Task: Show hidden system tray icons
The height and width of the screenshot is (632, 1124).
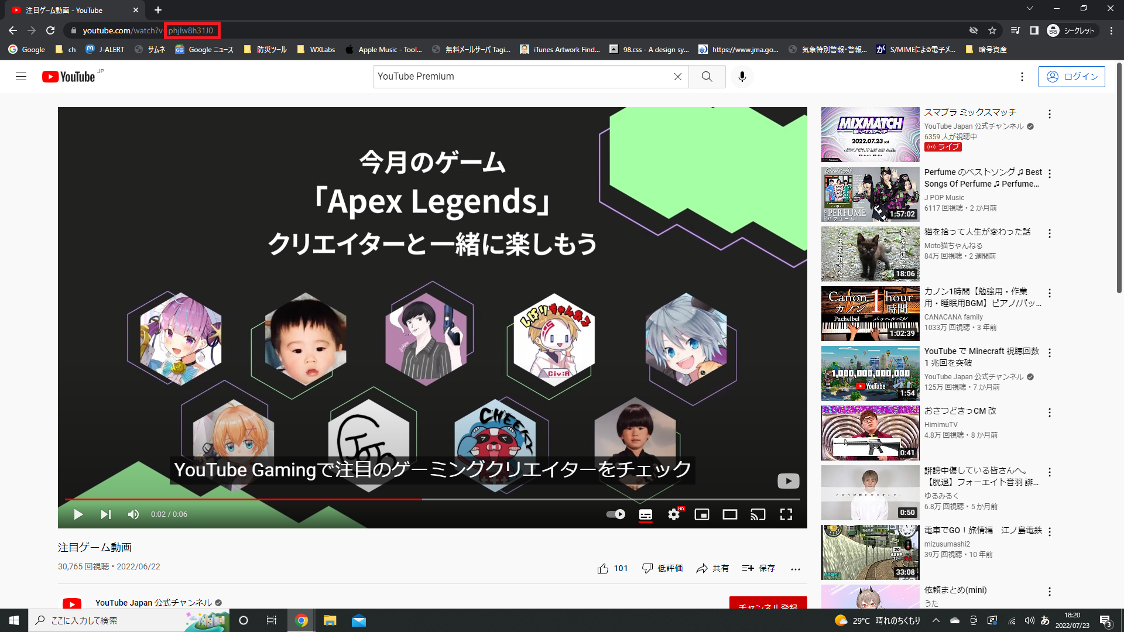Action: pos(936,620)
